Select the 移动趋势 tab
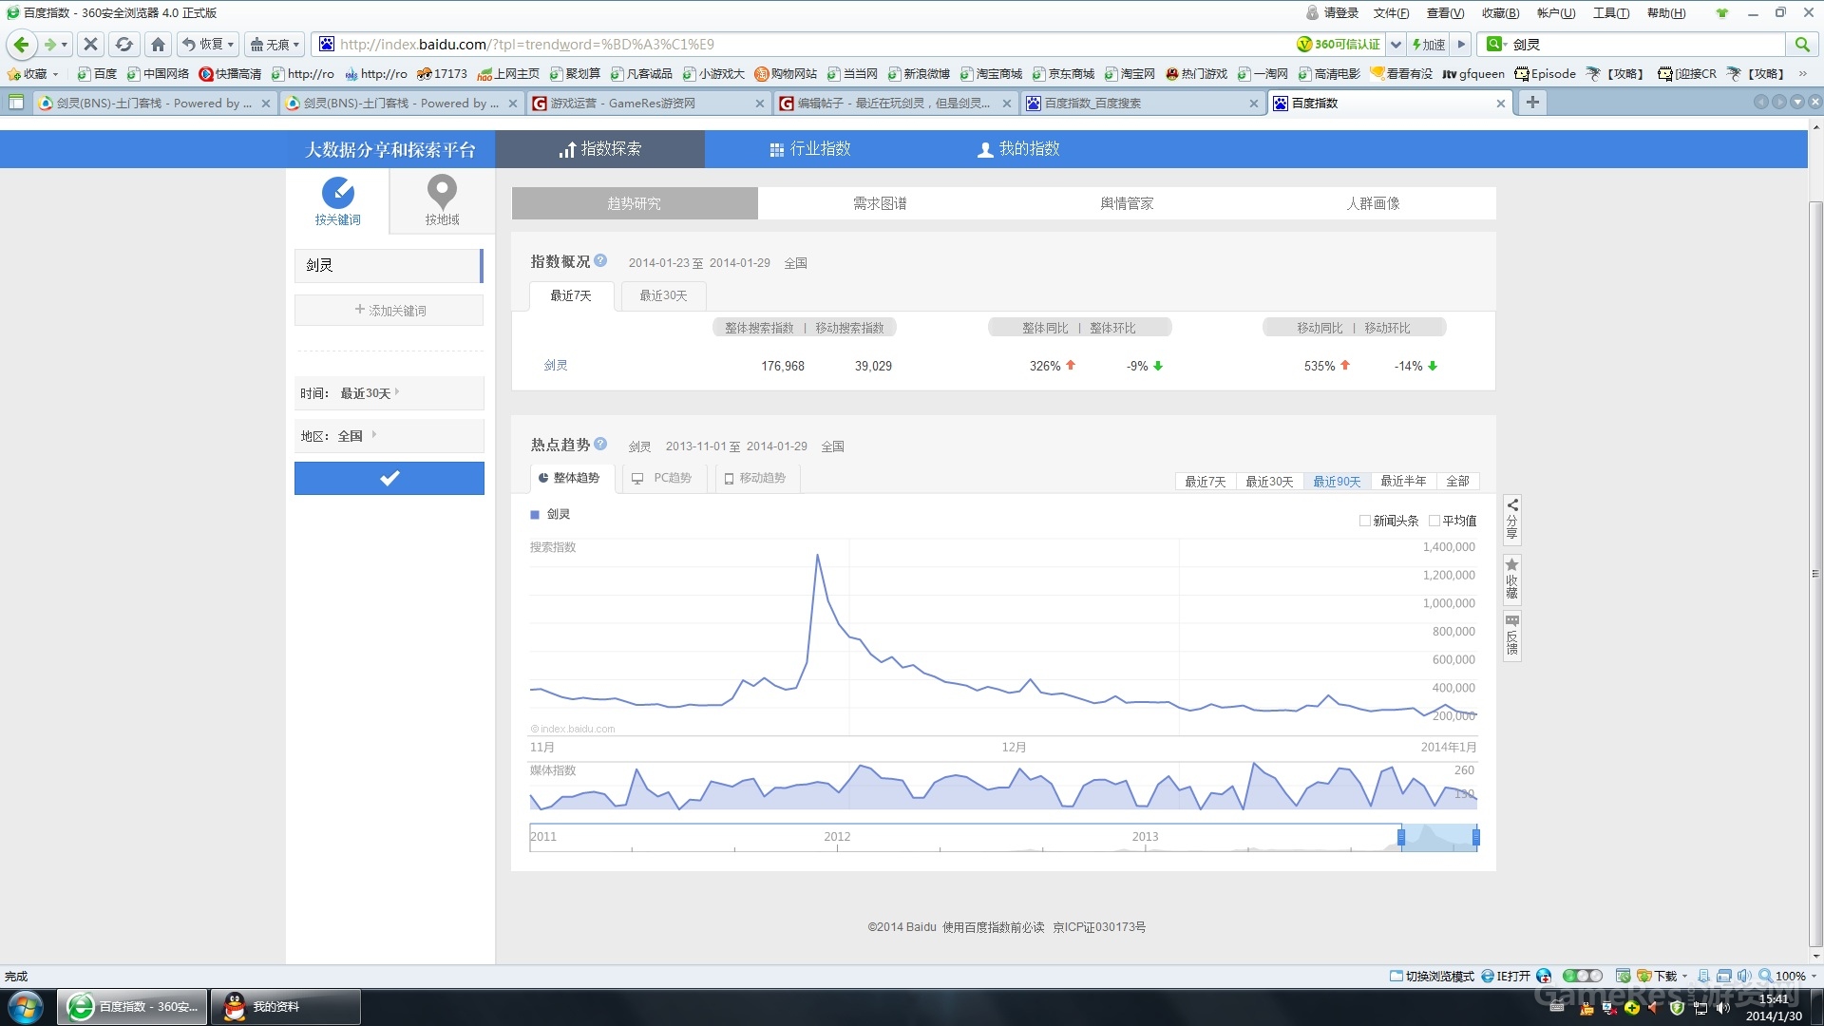Screen dimensions: 1824x1026 [756, 478]
